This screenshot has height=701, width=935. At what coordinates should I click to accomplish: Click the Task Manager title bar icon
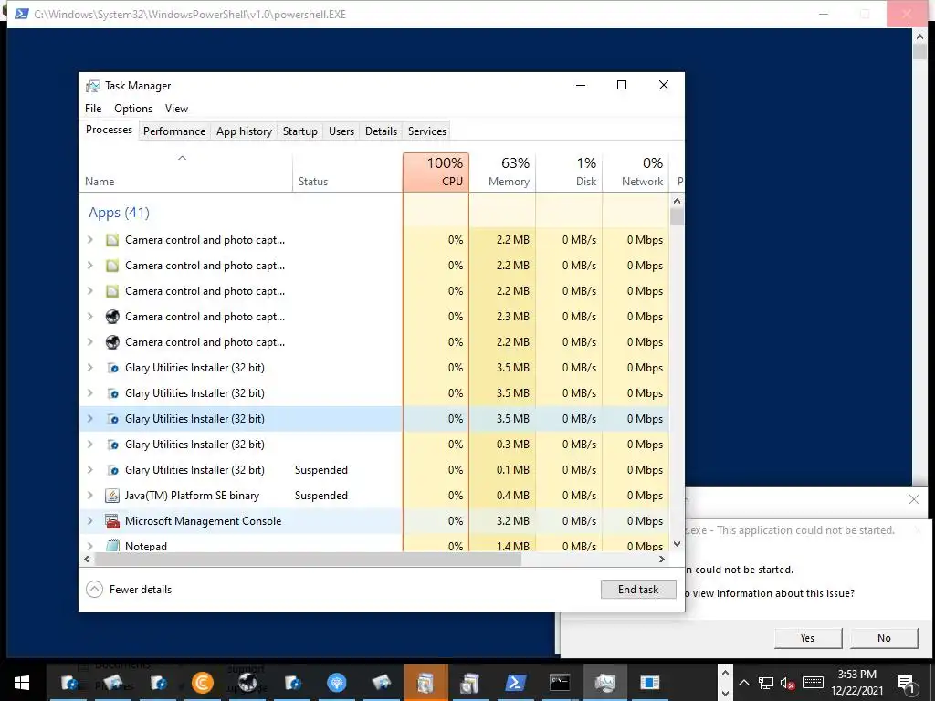pyautogui.click(x=93, y=86)
